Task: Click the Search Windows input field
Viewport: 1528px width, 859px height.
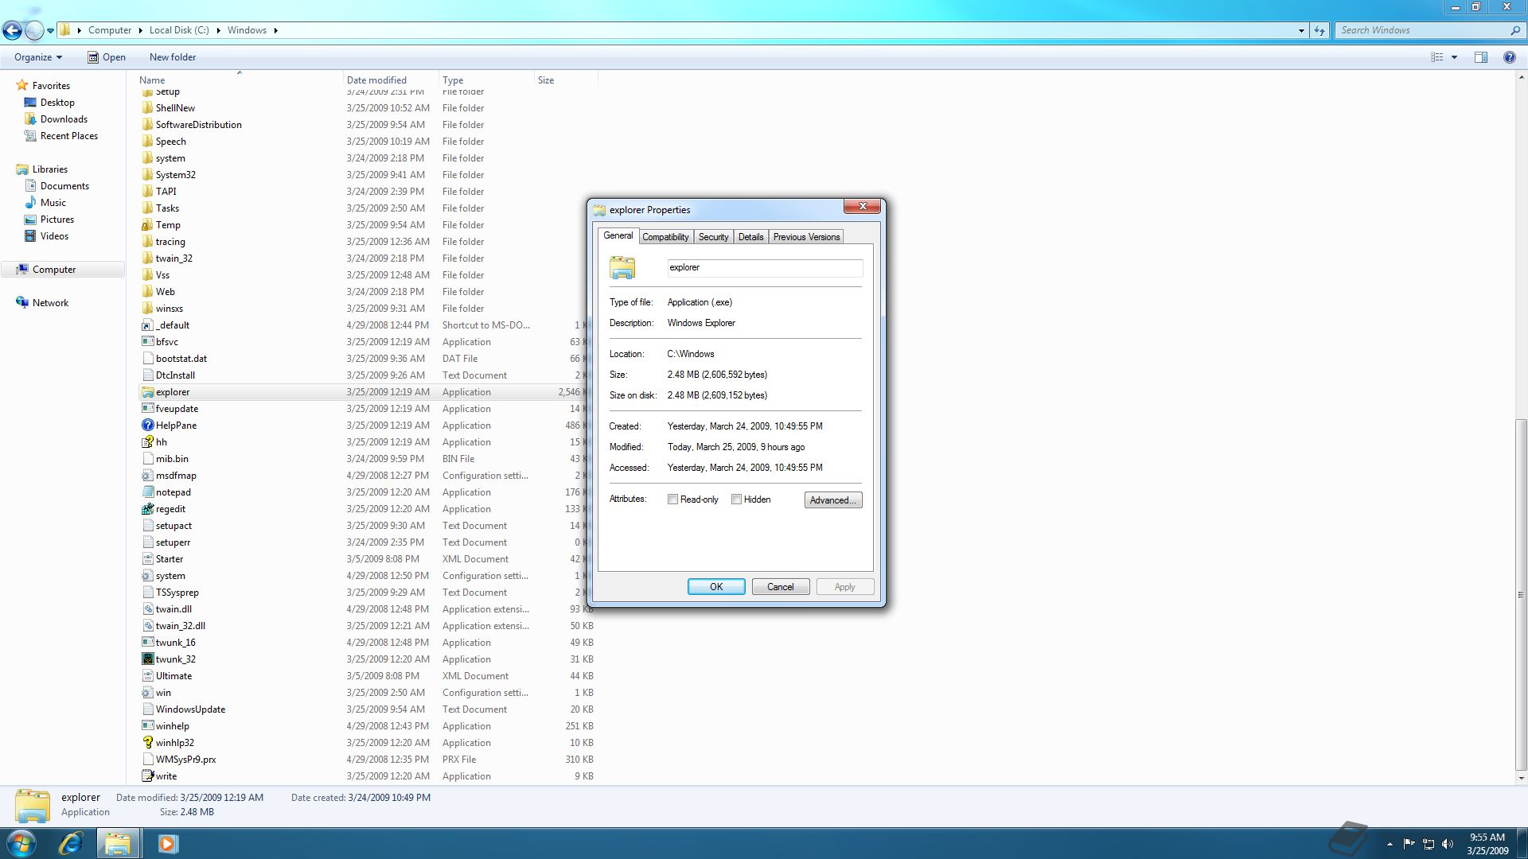Action: (1422, 30)
